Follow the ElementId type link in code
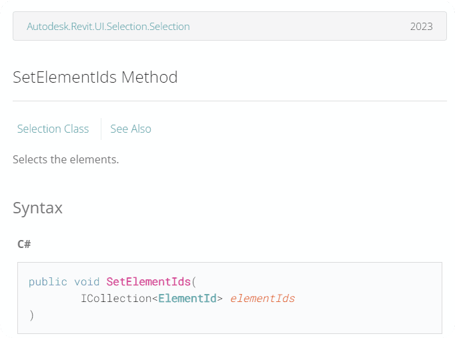The image size is (455, 338). pyautogui.click(x=187, y=298)
